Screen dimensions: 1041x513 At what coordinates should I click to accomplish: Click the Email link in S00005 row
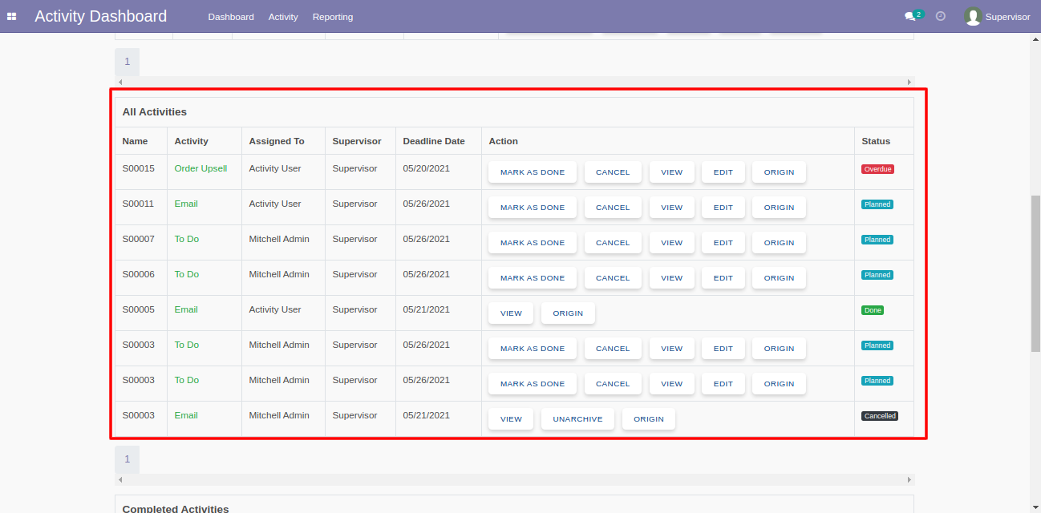point(186,309)
